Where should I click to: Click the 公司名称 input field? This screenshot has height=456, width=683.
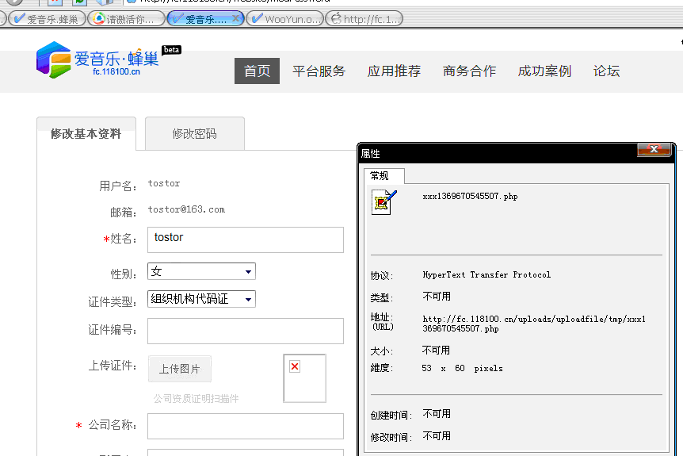point(246,426)
